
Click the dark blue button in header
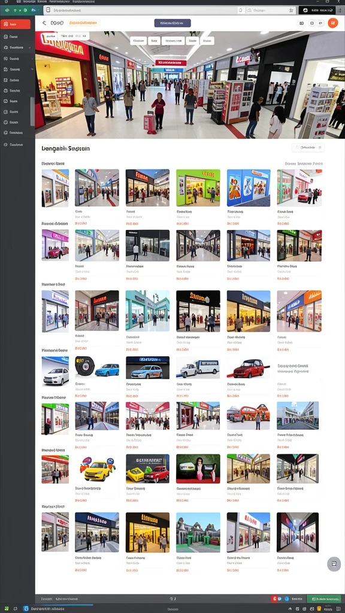pos(172,23)
